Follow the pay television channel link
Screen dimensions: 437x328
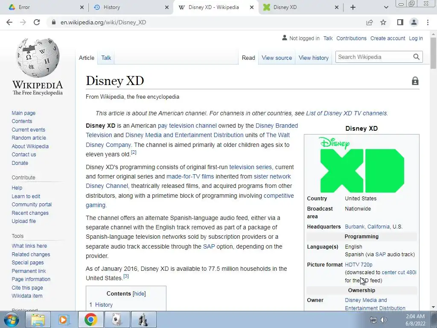[187, 126]
